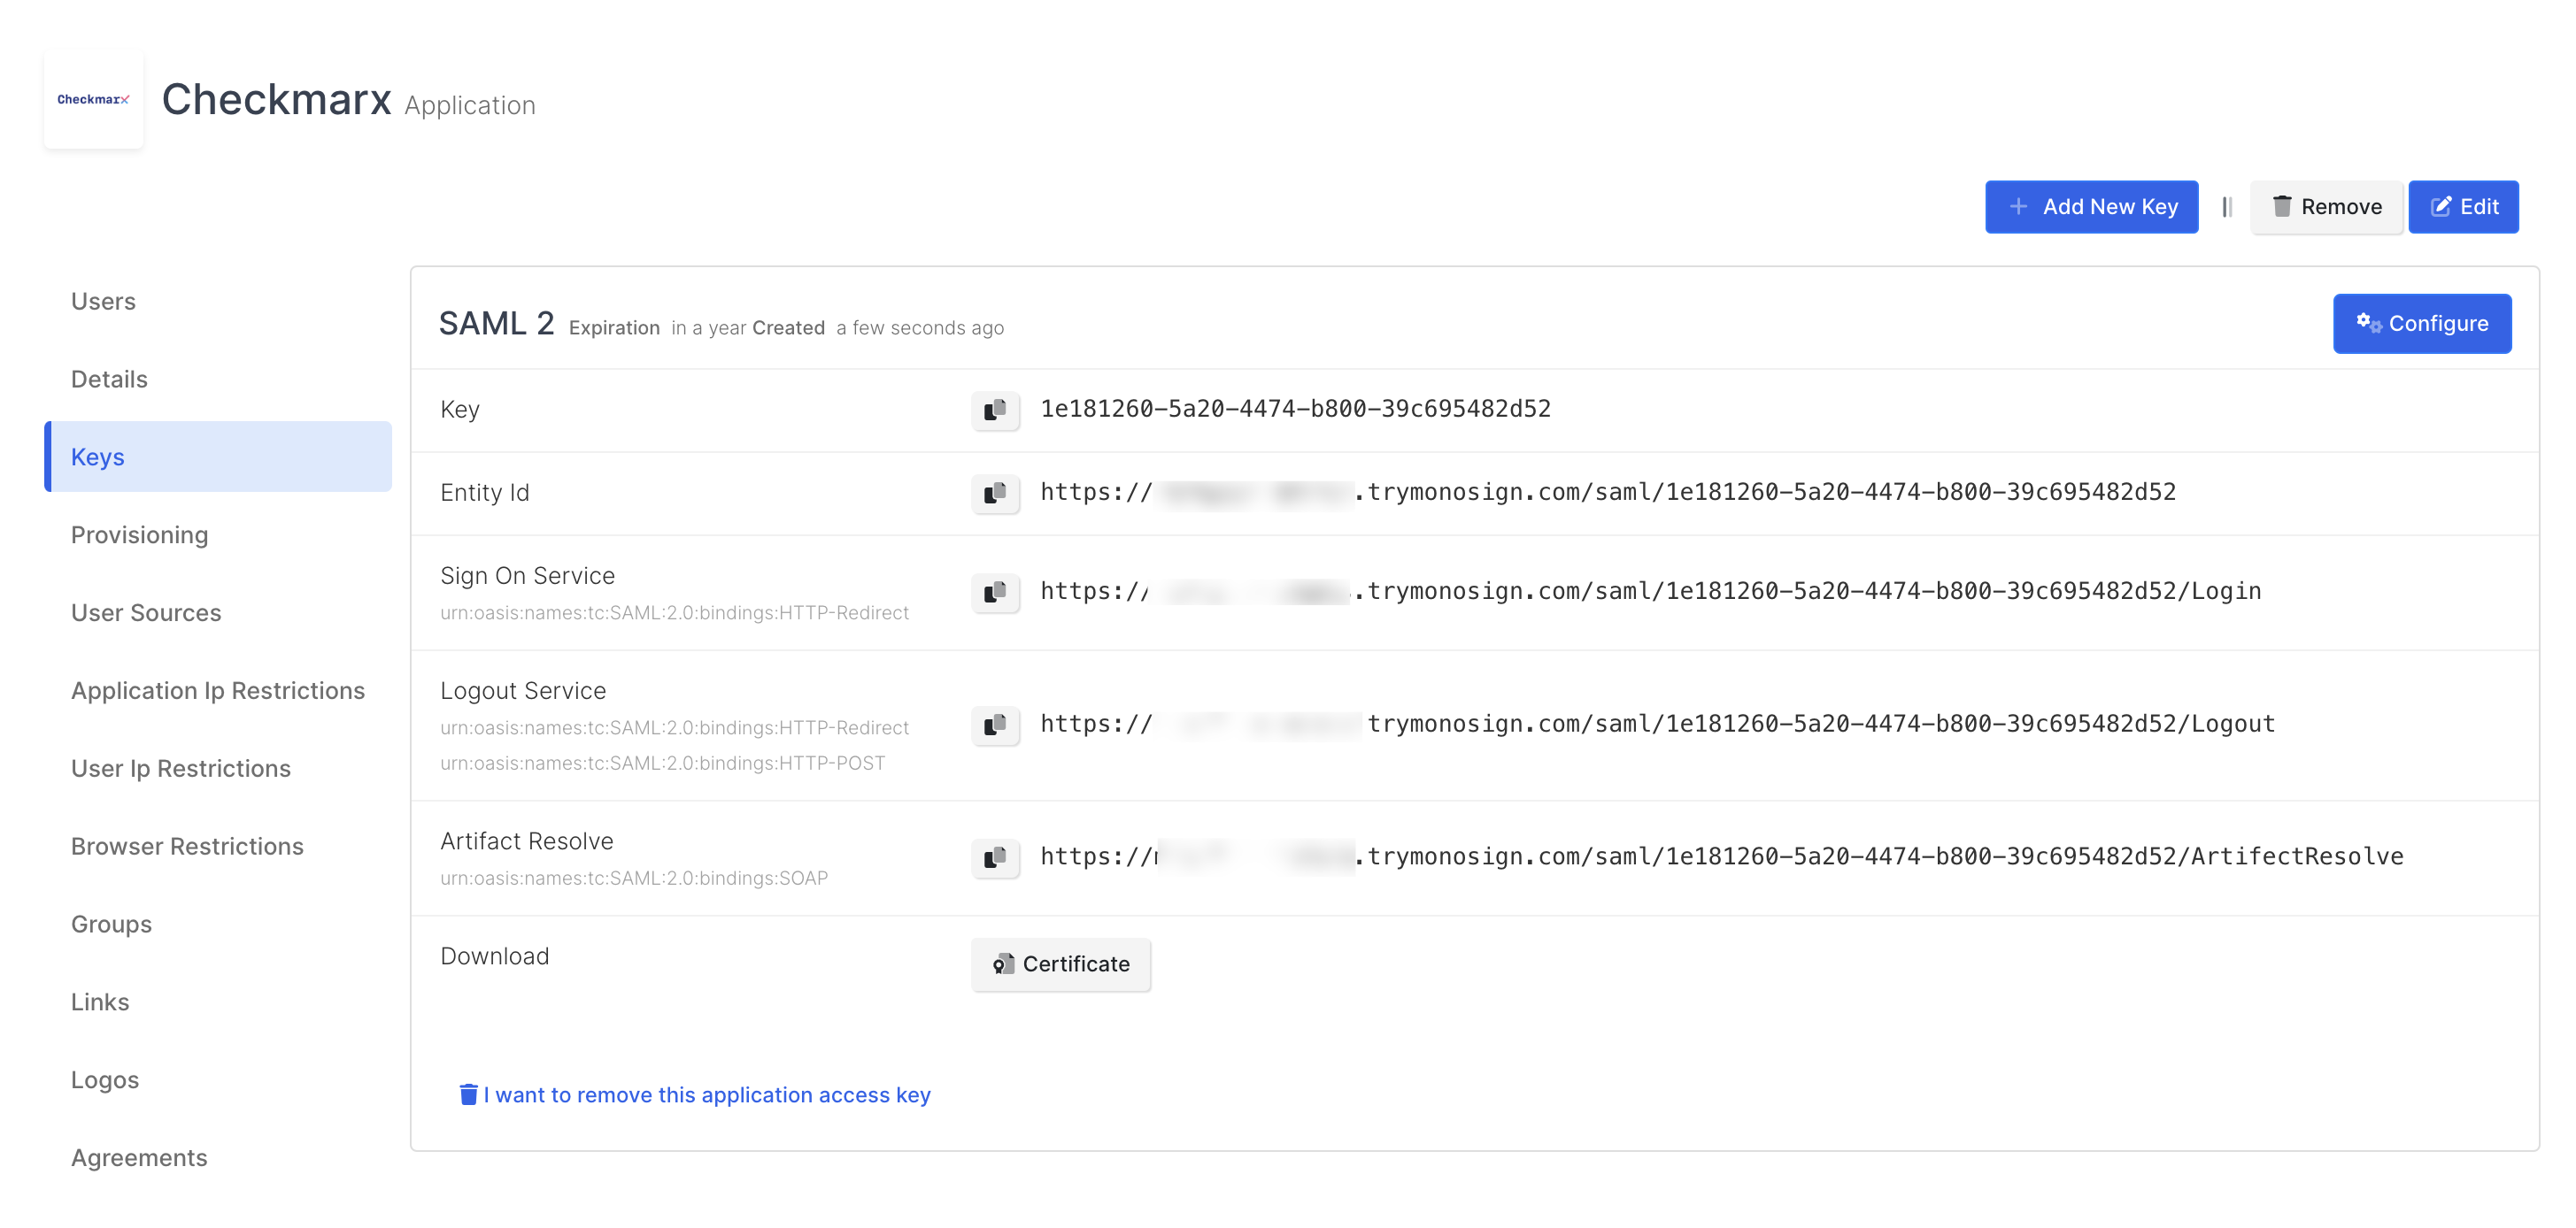Open User Sources in sidebar

146,613
